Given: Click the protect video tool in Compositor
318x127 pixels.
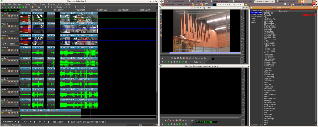Looking at the screenshot, I should [161, 11].
